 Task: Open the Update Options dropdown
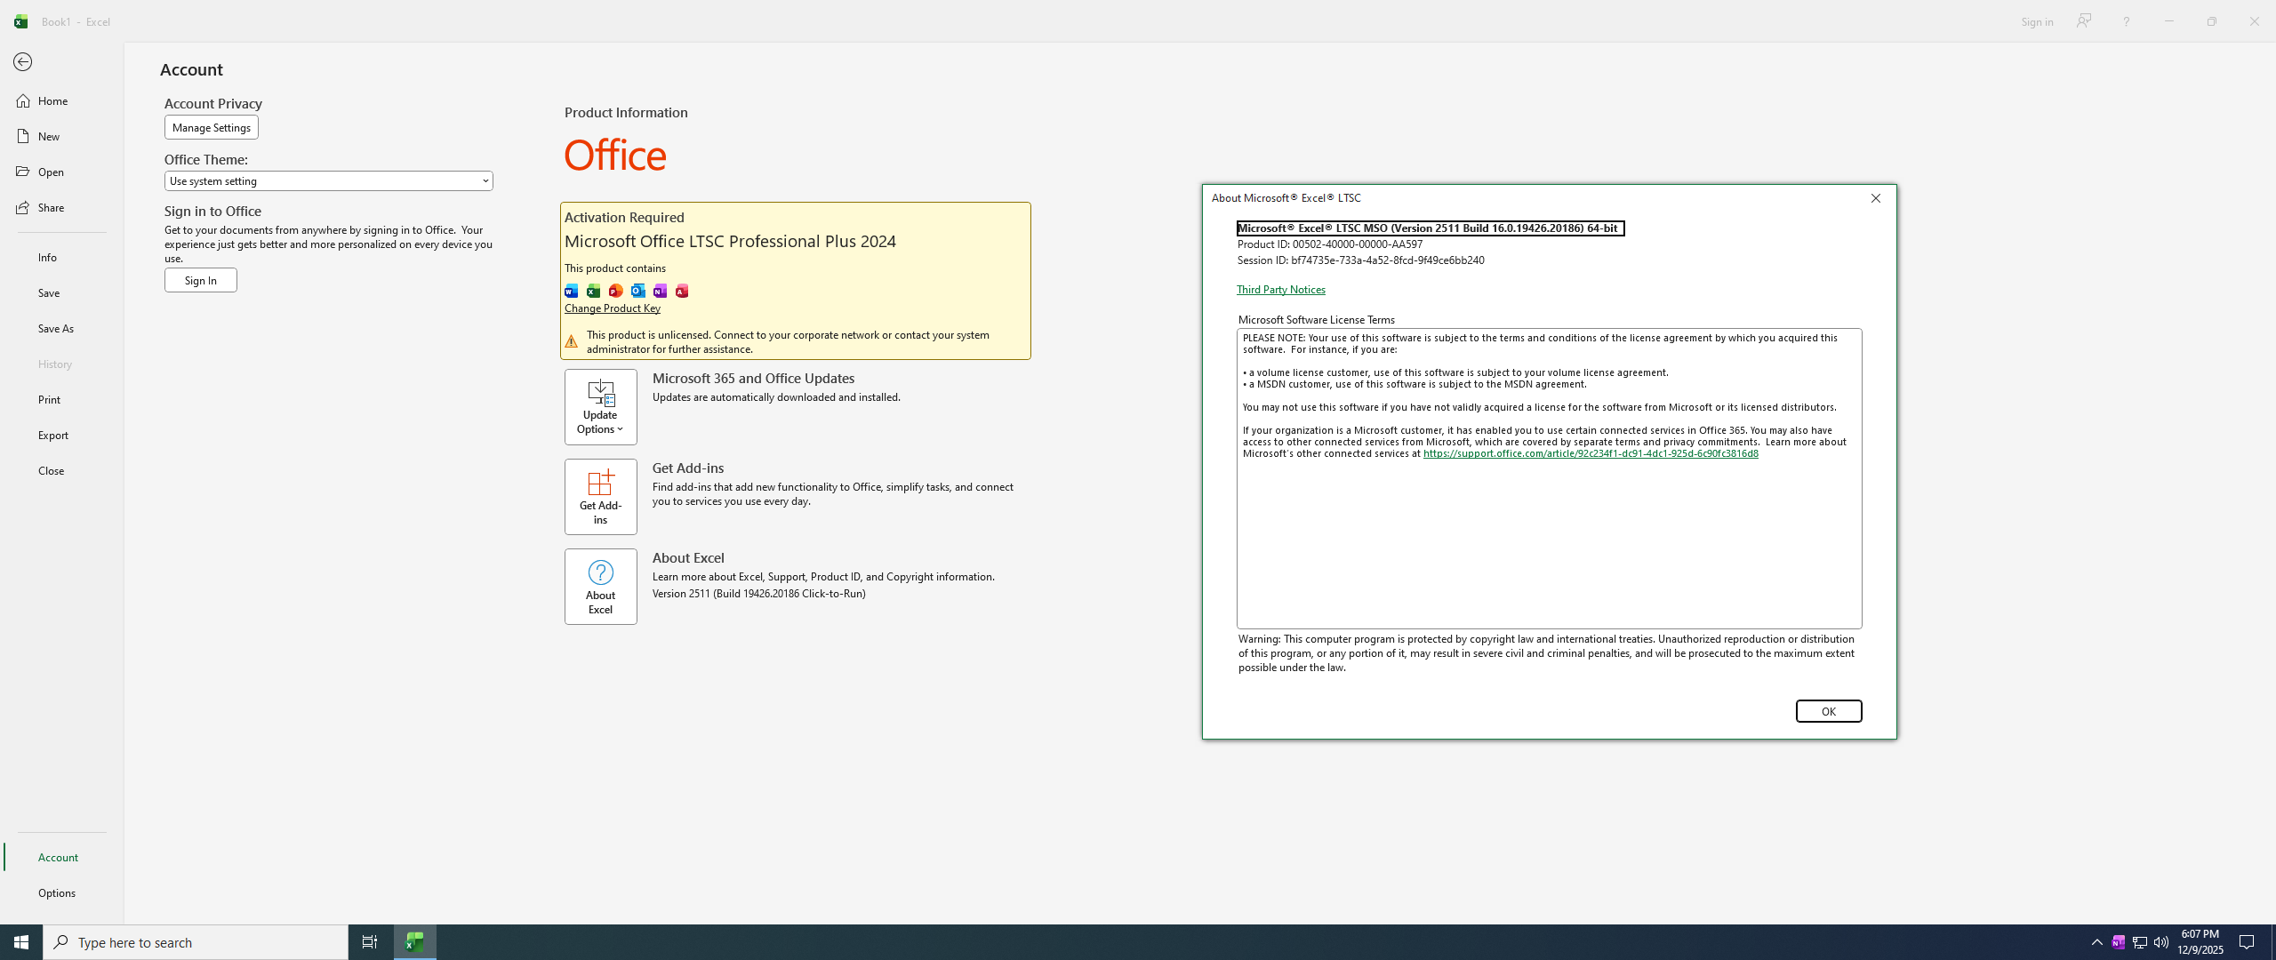click(600, 407)
